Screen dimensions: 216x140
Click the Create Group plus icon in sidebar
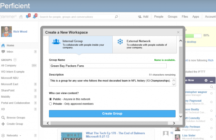[3, 124]
